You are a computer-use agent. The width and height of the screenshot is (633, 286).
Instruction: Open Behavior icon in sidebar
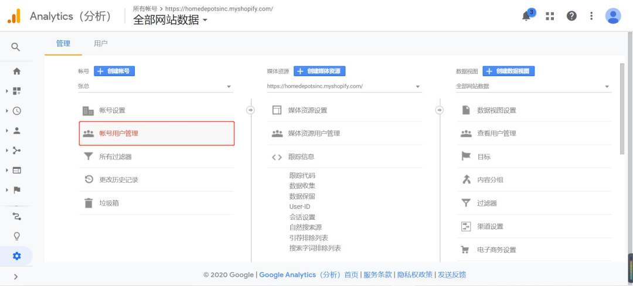coord(16,170)
